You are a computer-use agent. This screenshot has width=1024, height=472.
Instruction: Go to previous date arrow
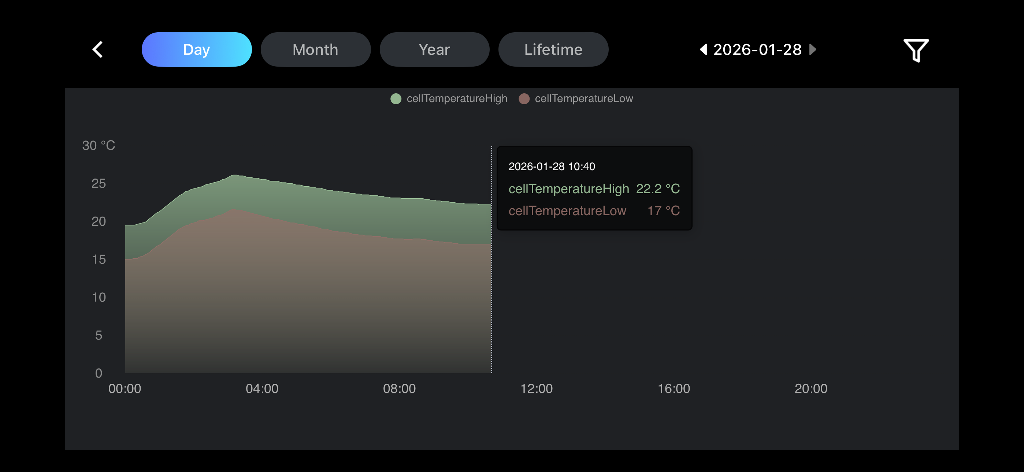tap(703, 50)
